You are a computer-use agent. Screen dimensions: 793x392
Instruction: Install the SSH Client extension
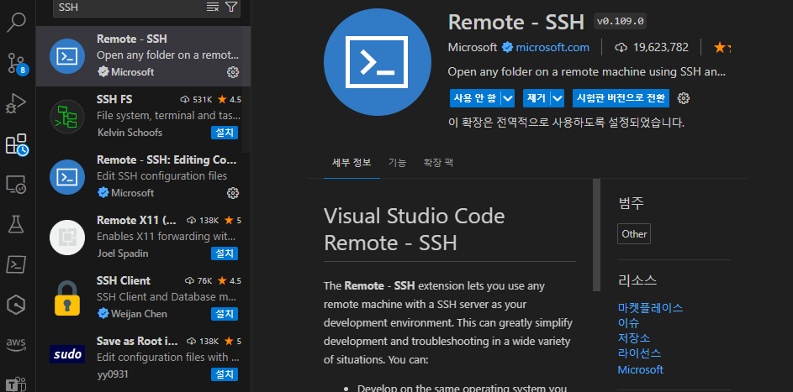[x=225, y=314]
